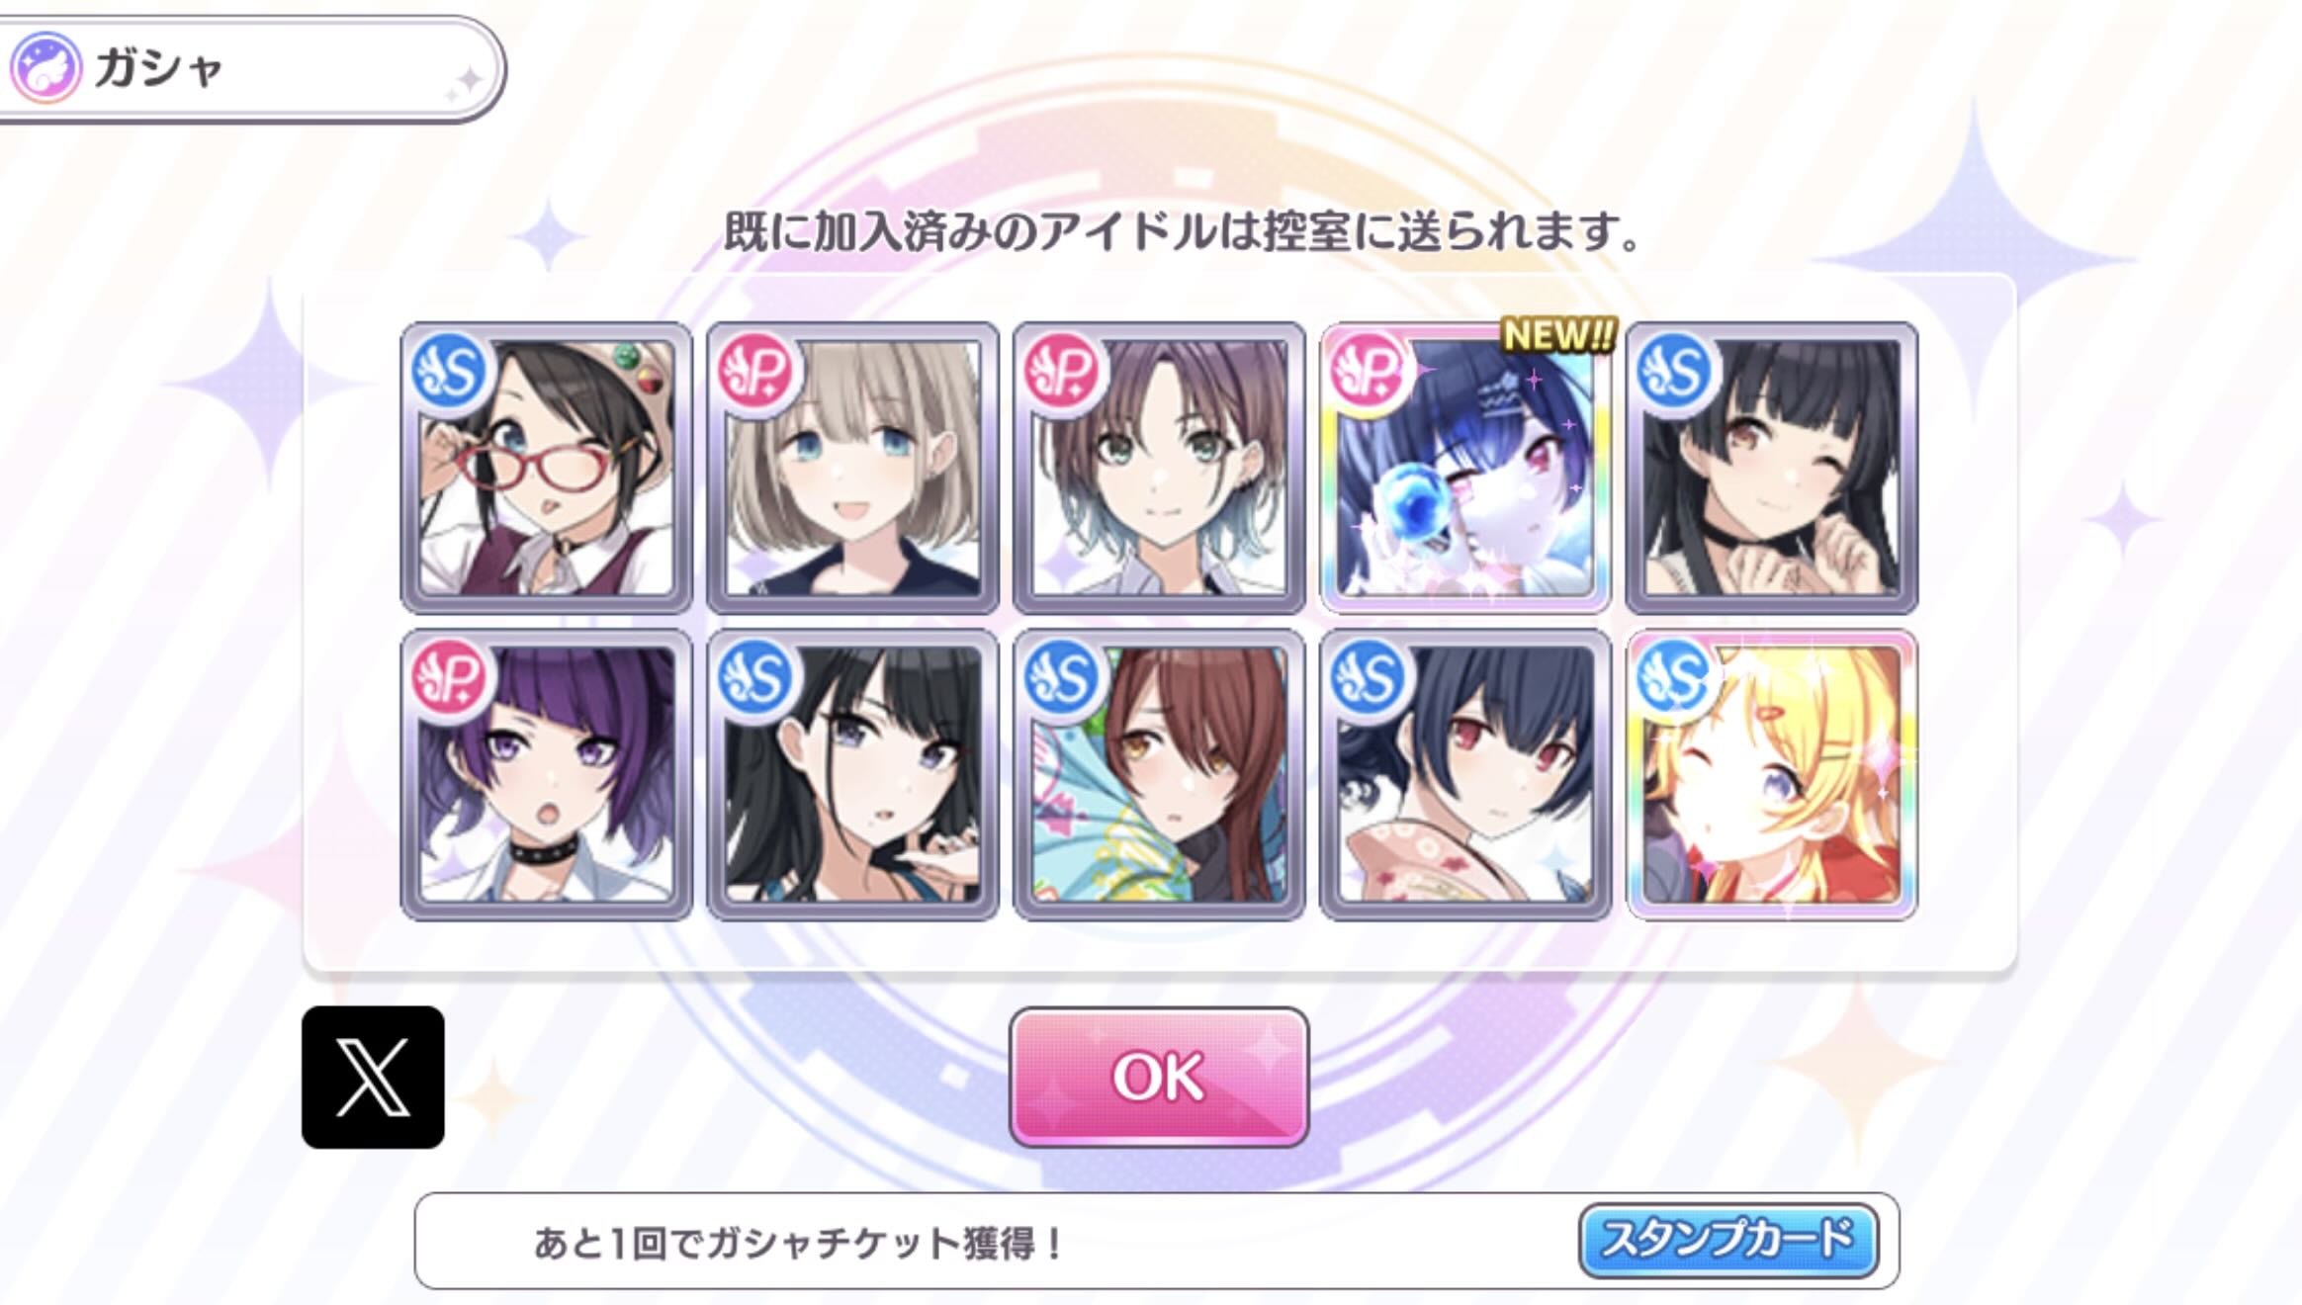Select the dark blue-haired kimono idol card
Viewport: 2302px width, 1305px height.
pos(1465,775)
